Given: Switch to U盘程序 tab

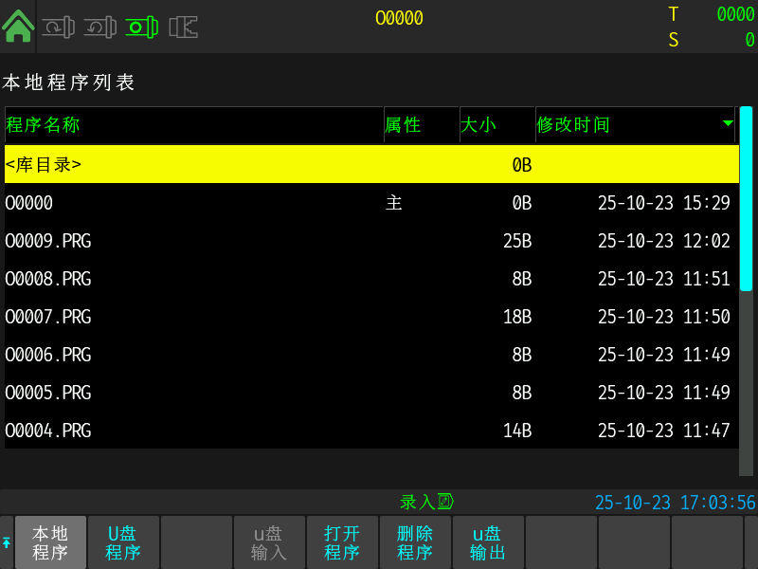Looking at the screenshot, I should click(123, 542).
